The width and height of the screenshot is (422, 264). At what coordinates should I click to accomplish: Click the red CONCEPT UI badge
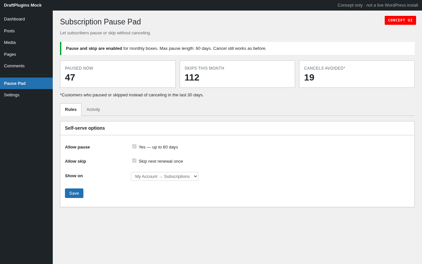tap(400, 20)
